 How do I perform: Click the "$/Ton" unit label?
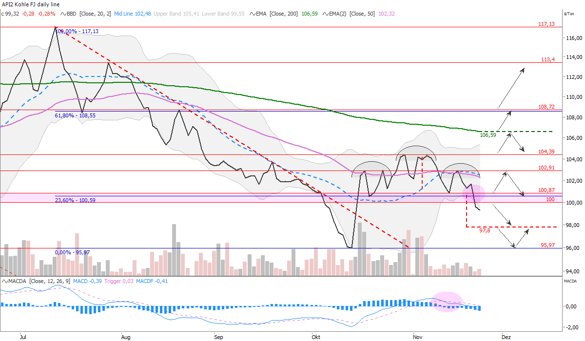pos(569,14)
